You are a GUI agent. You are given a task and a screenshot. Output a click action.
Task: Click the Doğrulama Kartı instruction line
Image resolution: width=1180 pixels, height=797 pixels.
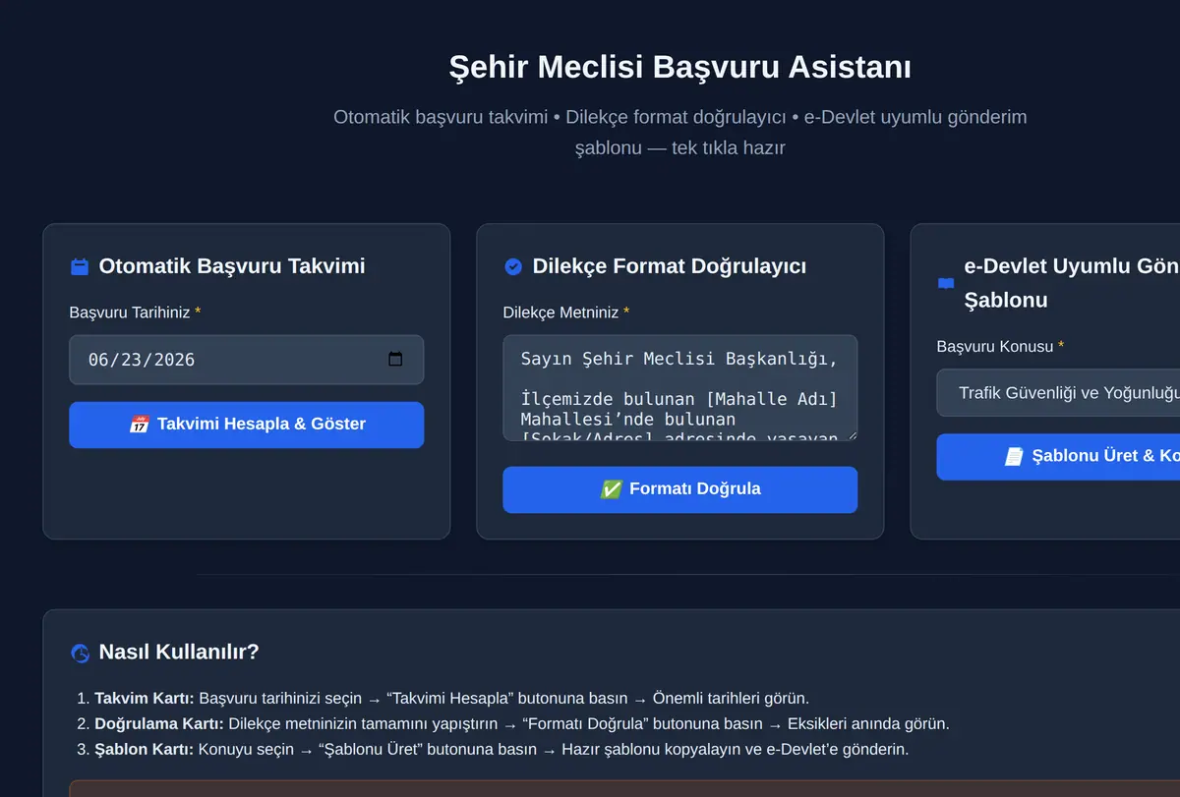pos(522,724)
